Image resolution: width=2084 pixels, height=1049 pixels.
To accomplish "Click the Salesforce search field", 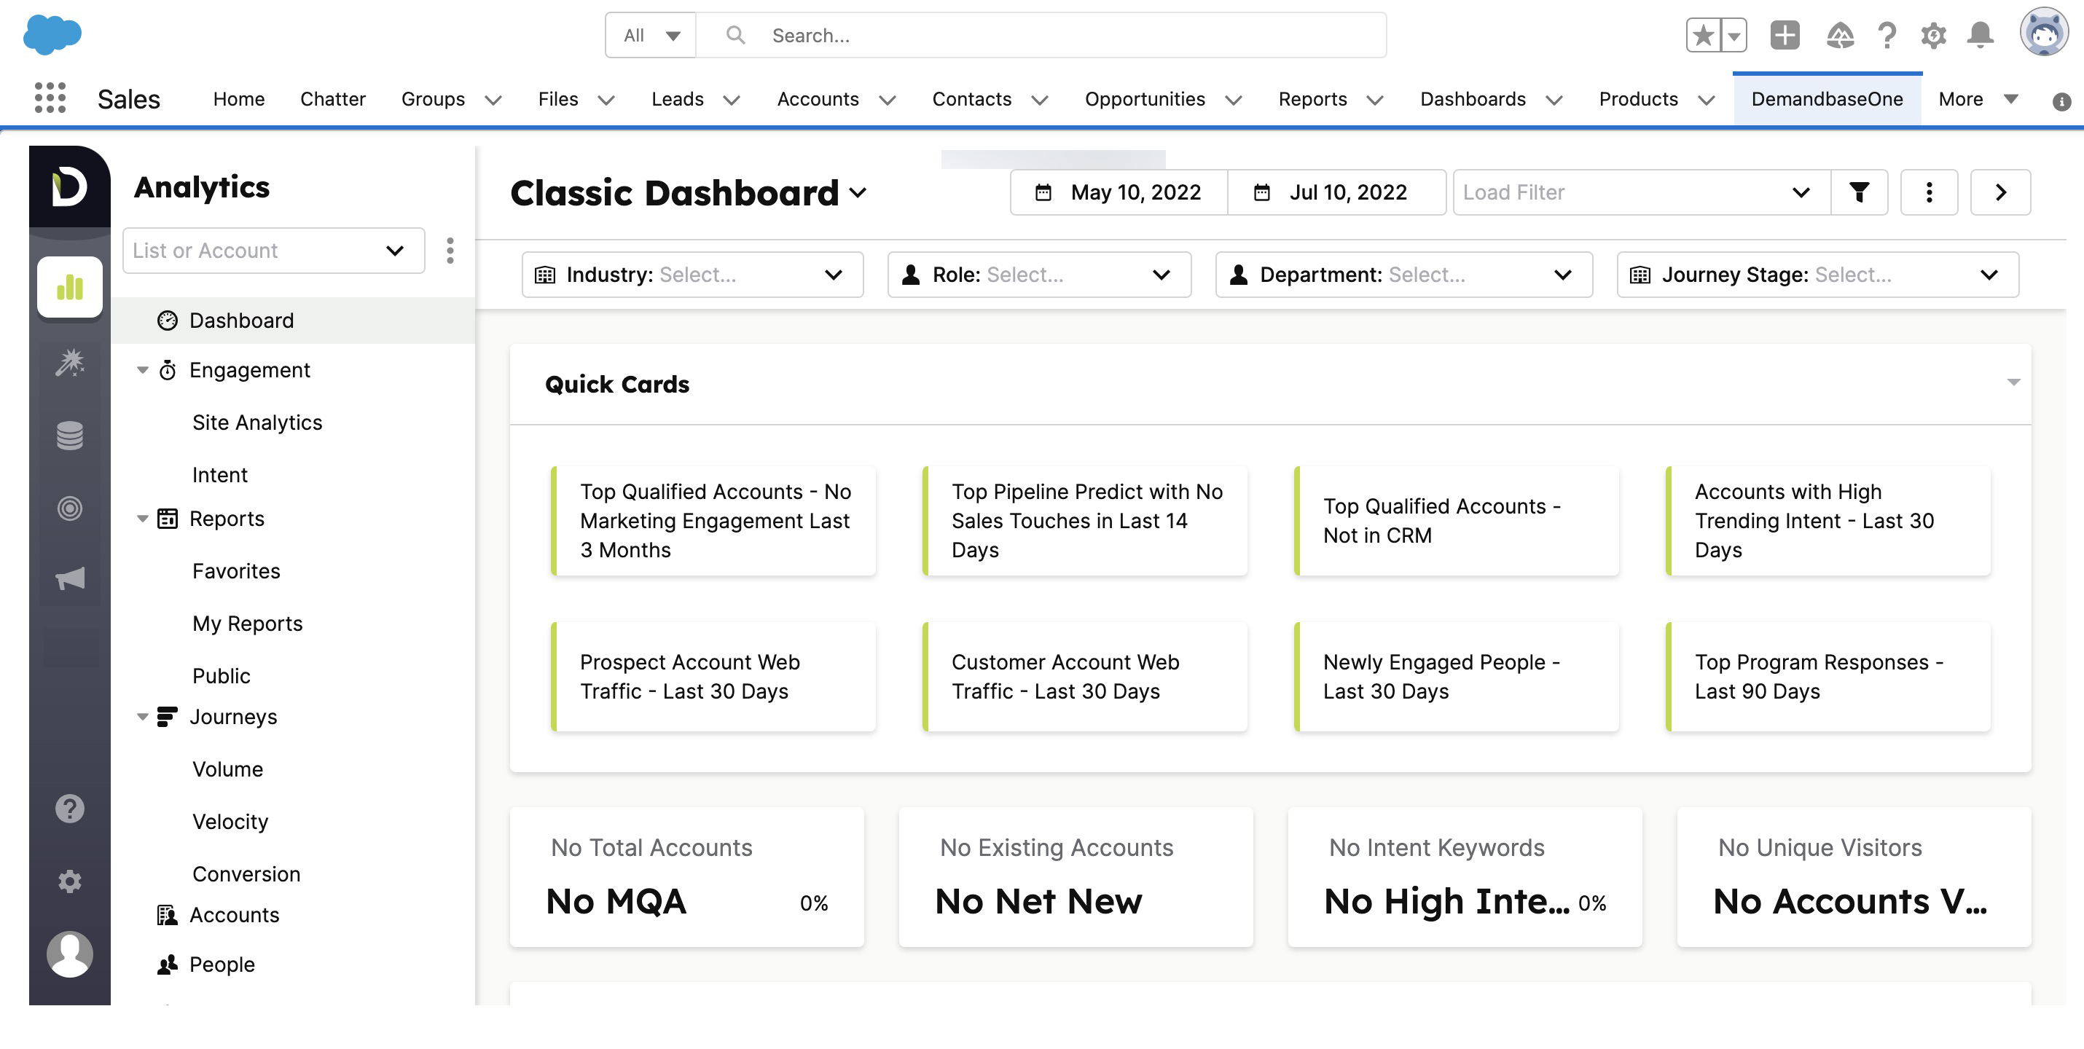I will pos(1051,36).
